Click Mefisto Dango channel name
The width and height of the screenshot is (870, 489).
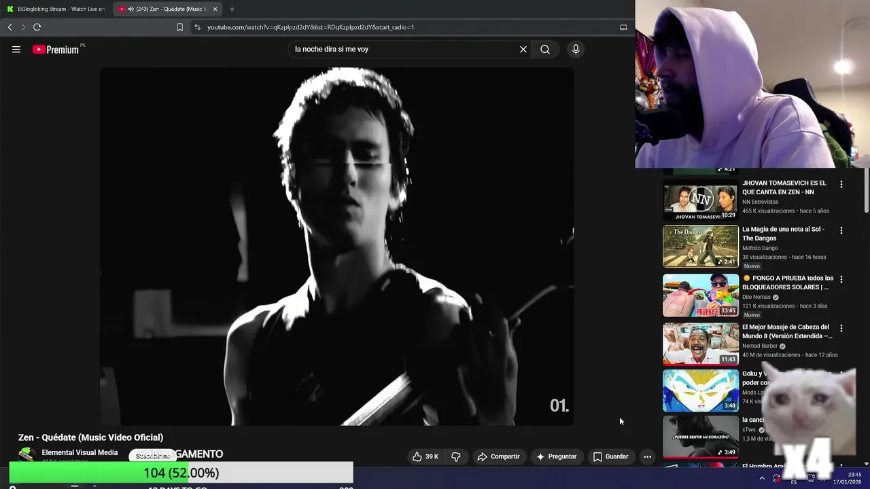click(760, 248)
